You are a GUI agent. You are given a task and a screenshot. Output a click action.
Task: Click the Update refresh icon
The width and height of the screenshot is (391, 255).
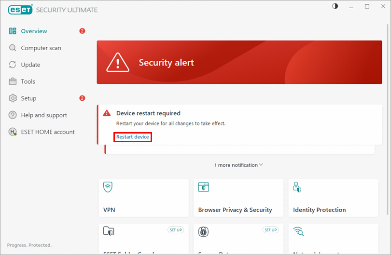pos(13,65)
